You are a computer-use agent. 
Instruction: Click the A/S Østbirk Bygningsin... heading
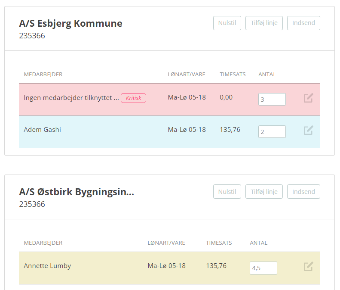(77, 192)
